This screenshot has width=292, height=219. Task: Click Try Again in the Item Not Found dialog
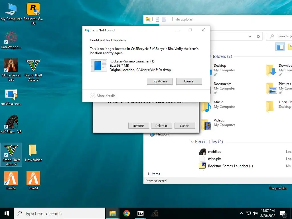point(160,81)
